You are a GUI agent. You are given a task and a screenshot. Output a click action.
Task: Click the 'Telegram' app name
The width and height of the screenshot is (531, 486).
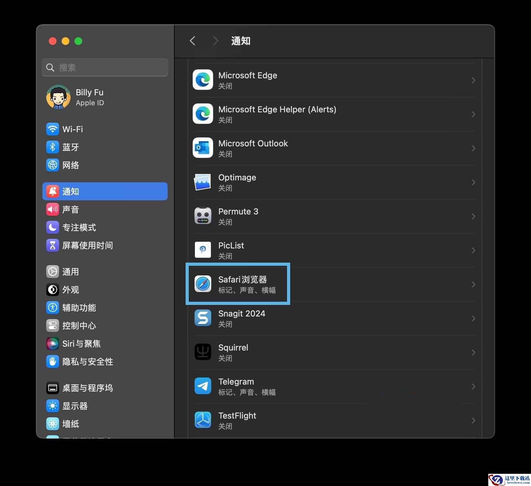click(x=236, y=382)
